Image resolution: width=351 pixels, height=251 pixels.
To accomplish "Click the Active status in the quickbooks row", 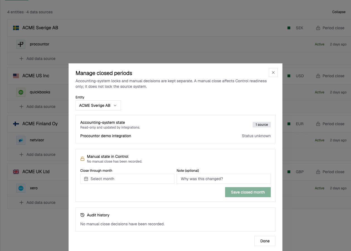I will click(x=320, y=92).
